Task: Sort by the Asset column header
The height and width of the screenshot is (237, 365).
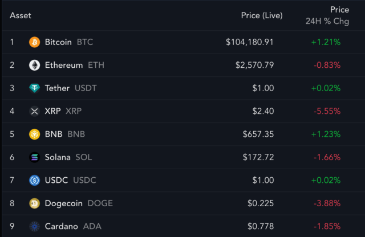Action: [x=21, y=15]
